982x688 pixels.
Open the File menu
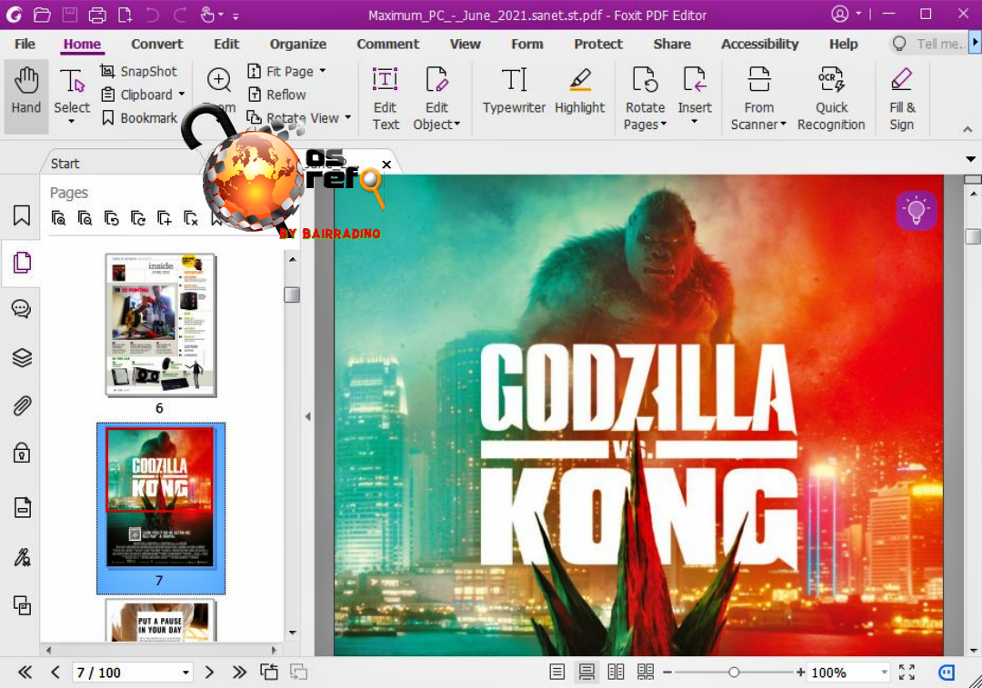pyautogui.click(x=25, y=44)
